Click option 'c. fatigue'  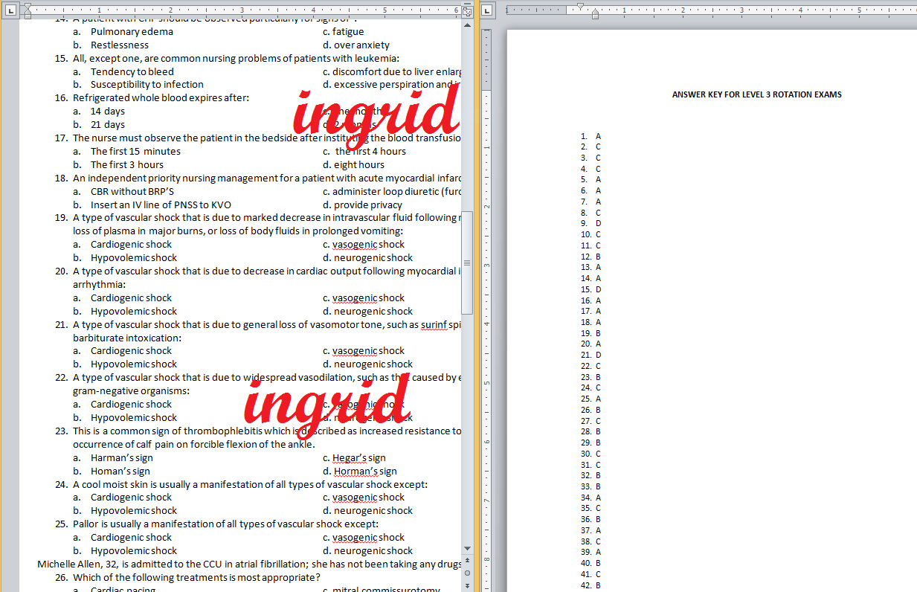point(344,31)
